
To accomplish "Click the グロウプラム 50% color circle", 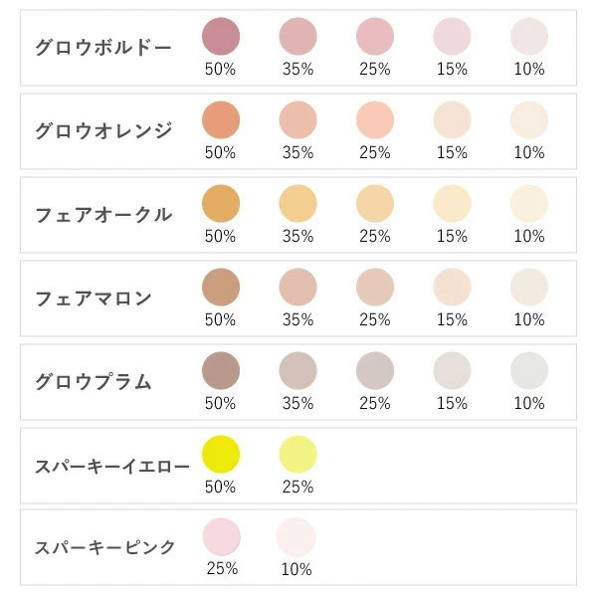I will [x=220, y=370].
